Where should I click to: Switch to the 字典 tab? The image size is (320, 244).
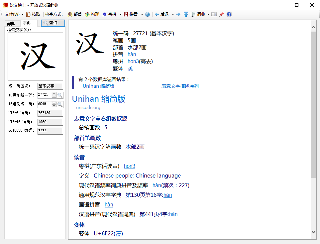(27, 23)
